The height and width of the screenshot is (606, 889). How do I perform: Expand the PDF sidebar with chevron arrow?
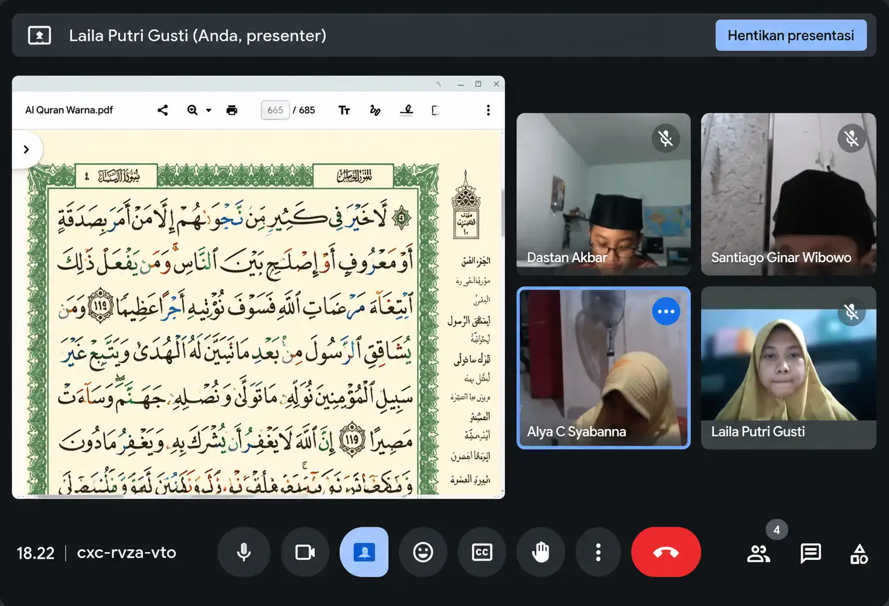[26, 150]
